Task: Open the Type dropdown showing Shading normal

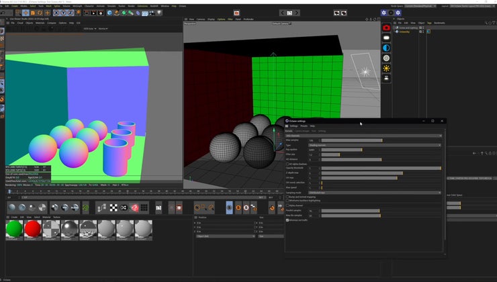Action: click(x=375, y=145)
